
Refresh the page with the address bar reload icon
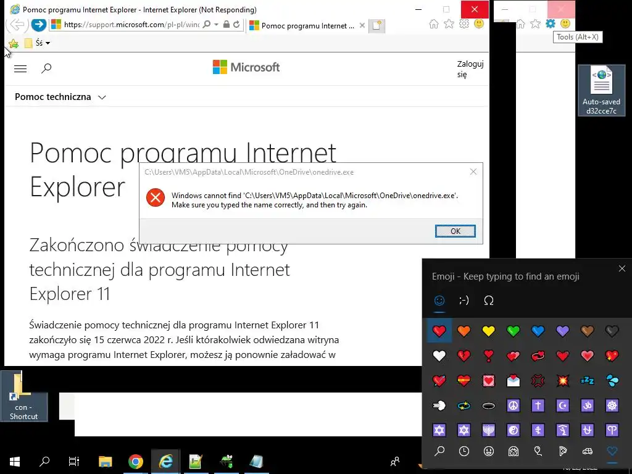coord(236,25)
